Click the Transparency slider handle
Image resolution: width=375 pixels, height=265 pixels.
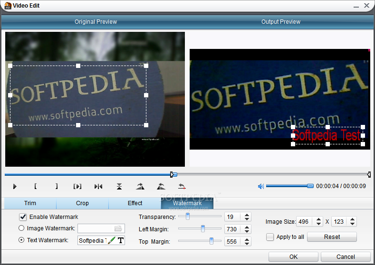tap(188, 216)
